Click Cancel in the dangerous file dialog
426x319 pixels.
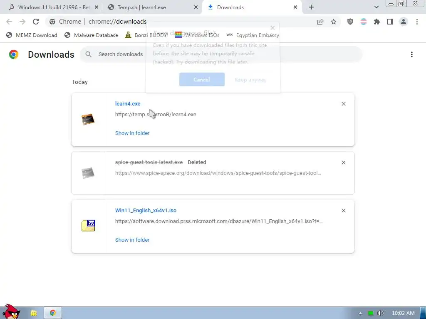202,79
